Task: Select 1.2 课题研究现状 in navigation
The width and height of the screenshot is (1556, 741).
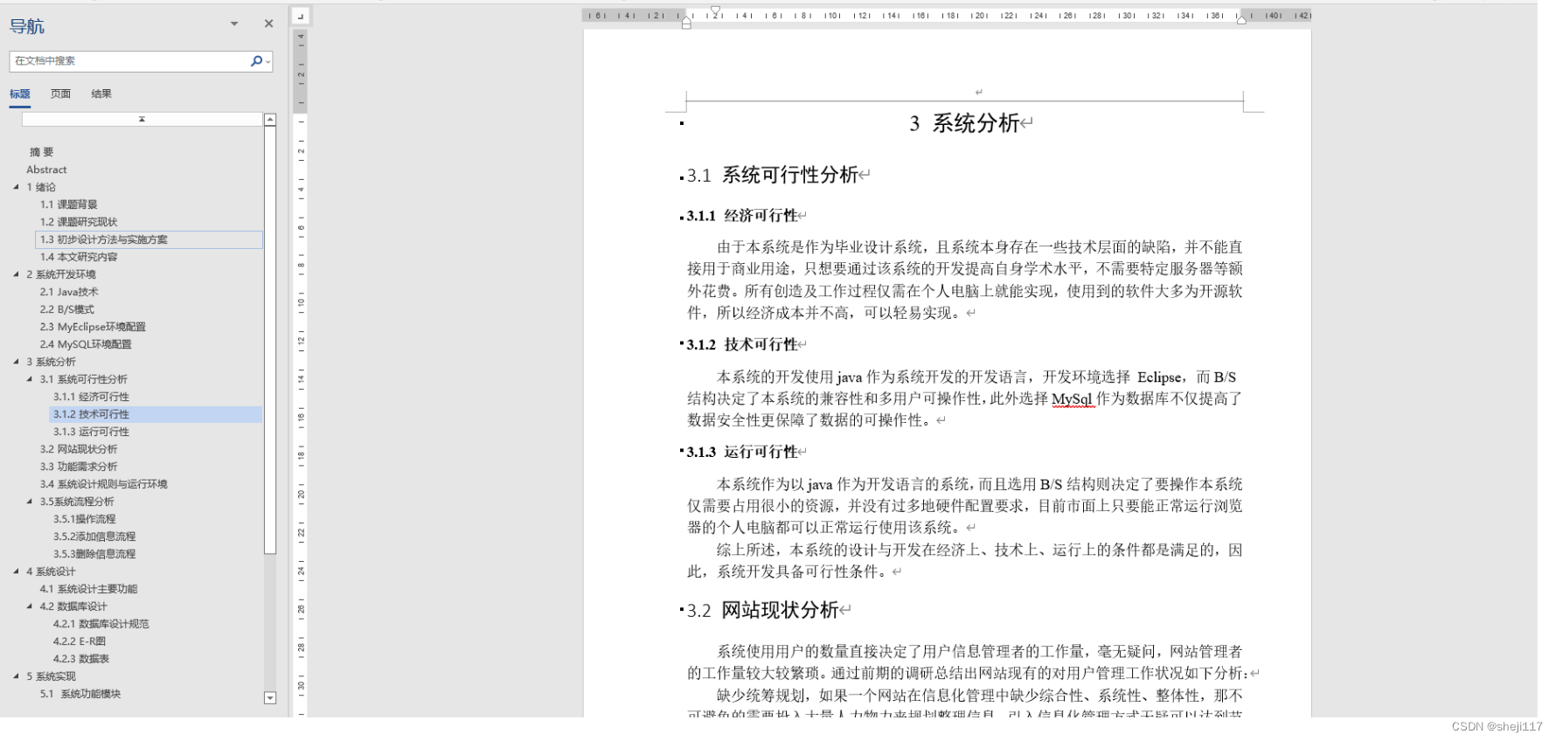Action: (x=79, y=222)
